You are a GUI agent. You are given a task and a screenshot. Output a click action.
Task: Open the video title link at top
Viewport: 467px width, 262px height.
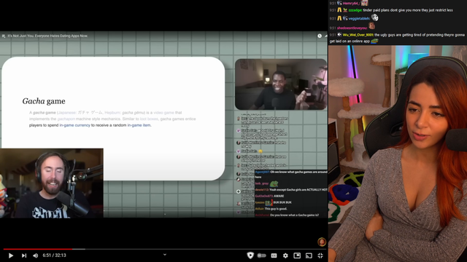click(x=47, y=36)
